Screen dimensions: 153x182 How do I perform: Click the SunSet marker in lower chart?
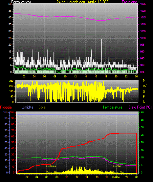click(117, 166)
